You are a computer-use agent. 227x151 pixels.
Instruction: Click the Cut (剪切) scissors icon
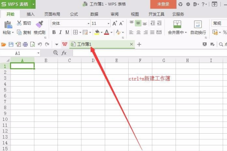tap(19, 23)
